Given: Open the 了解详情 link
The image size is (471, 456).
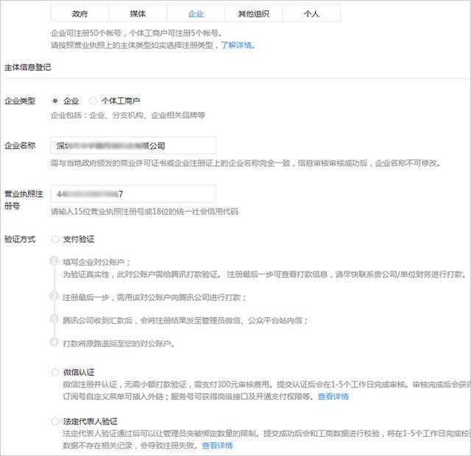Looking at the screenshot, I should pyautogui.click(x=236, y=46).
